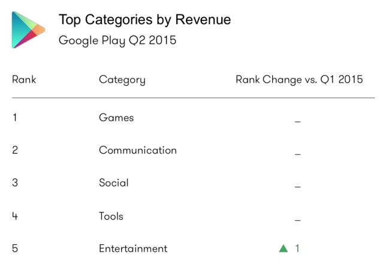Click rank number 1 in Rank column

[x=14, y=118]
